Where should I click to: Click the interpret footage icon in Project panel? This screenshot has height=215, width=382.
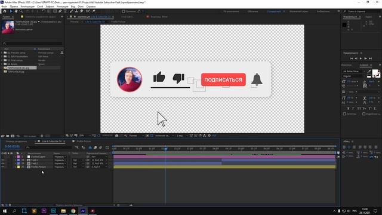(2, 136)
